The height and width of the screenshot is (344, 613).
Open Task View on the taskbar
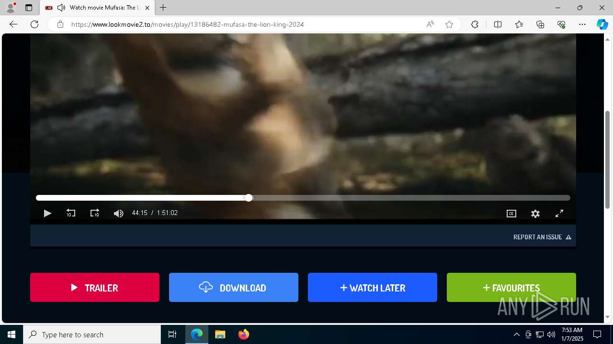tap(172, 334)
